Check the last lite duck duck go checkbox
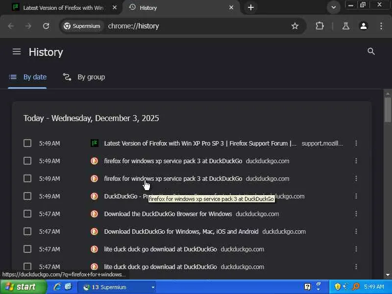 click(27, 267)
